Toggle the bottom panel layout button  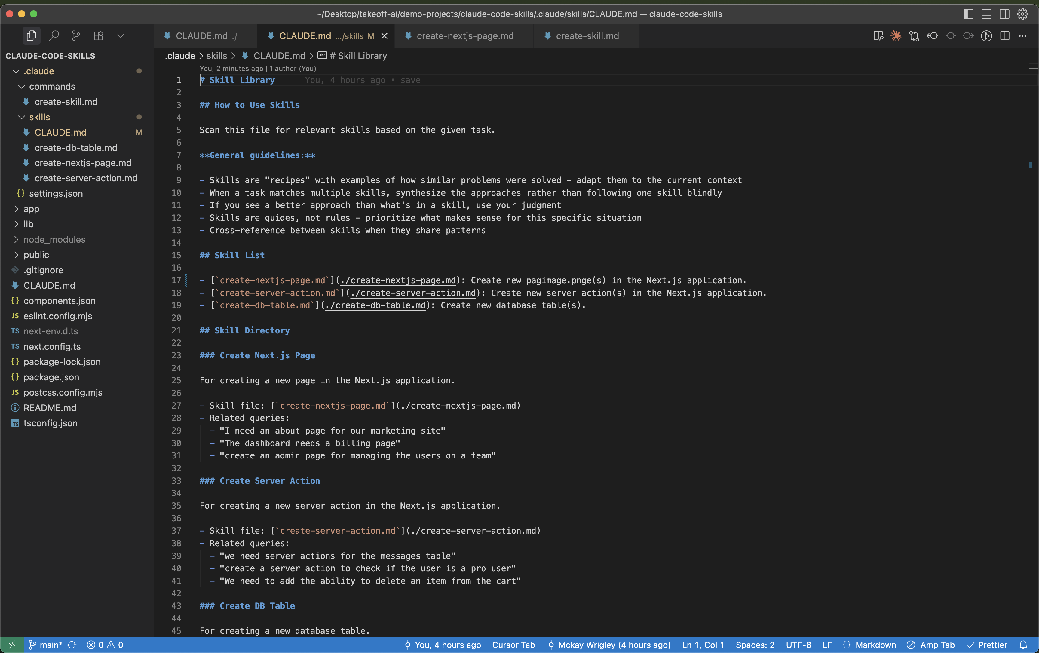986,14
